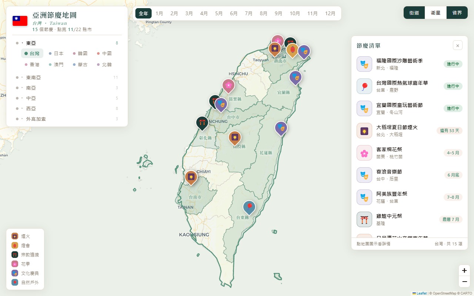Switch to the 衛星 map layer
The image size is (474, 296).
click(x=435, y=13)
